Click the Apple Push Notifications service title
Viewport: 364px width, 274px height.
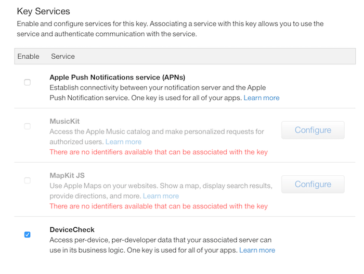pyautogui.click(x=118, y=77)
